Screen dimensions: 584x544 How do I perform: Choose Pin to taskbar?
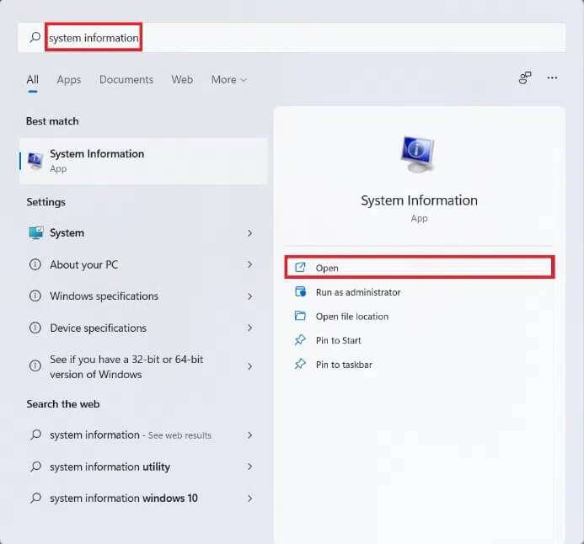coord(420,365)
